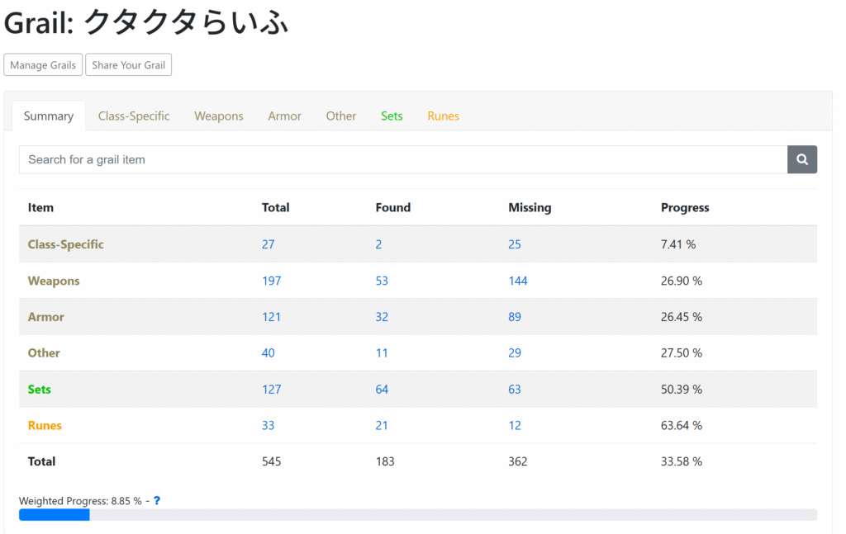Open the Manage Grails button
846x534 pixels.
pos(43,65)
